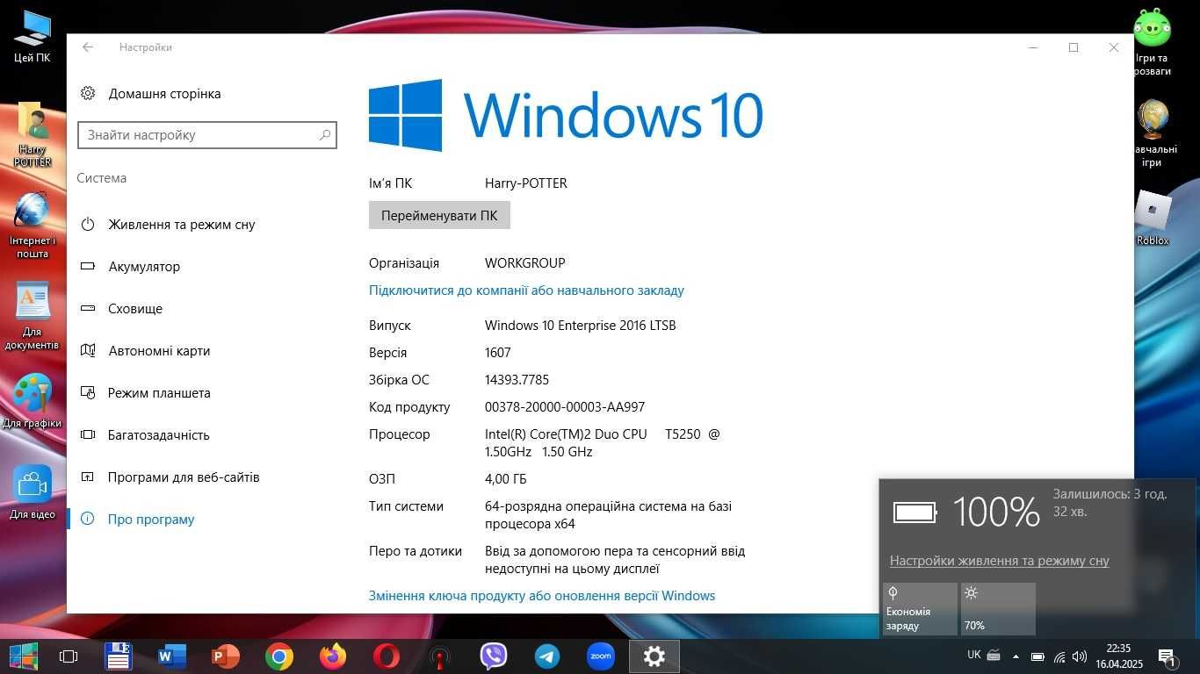The height and width of the screenshot is (674, 1200).
Task: Select the Roblox desktop icon
Action: point(1153,219)
